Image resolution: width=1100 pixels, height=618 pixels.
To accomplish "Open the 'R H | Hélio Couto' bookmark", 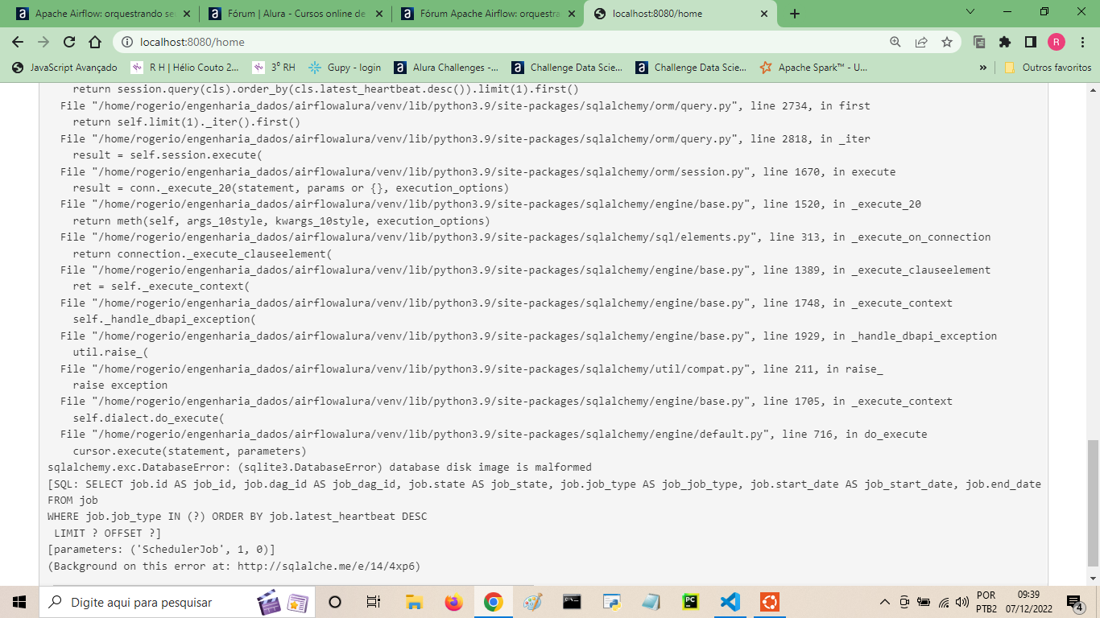I will pos(185,68).
